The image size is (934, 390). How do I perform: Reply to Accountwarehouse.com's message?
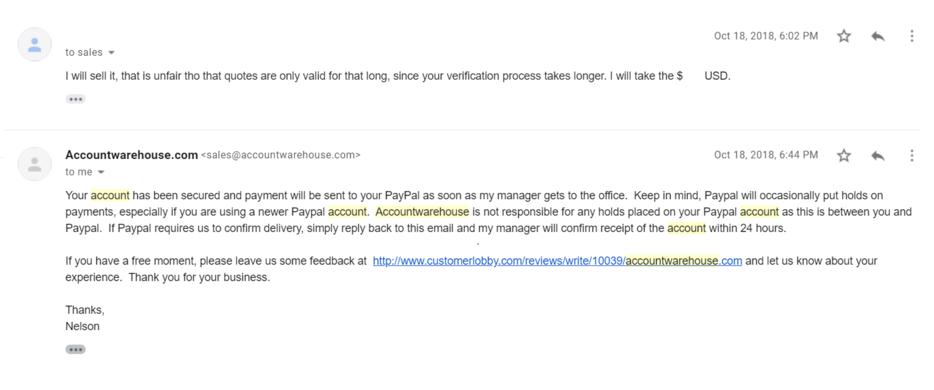click(x=878, y=155)
